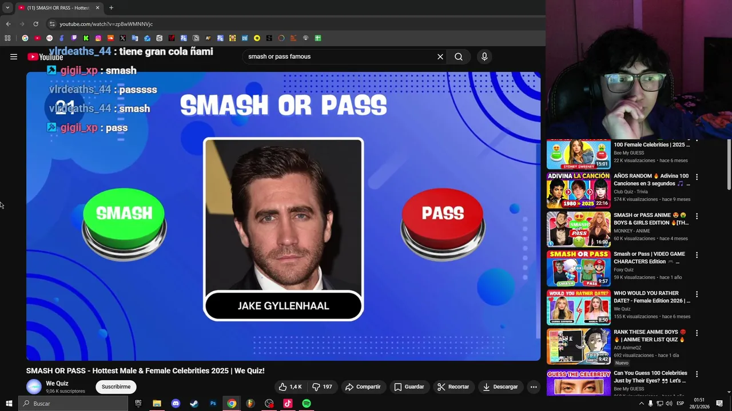
Task: Open 'Smash or Pass | VIDEO GAME CHARACTERS' title
Action: pos(649,257)
